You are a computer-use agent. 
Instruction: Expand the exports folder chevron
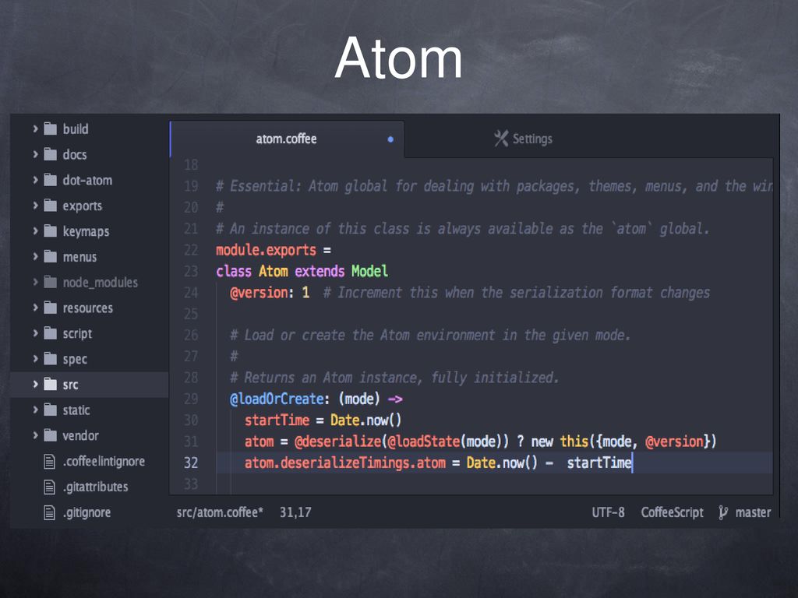coord(35,206)
